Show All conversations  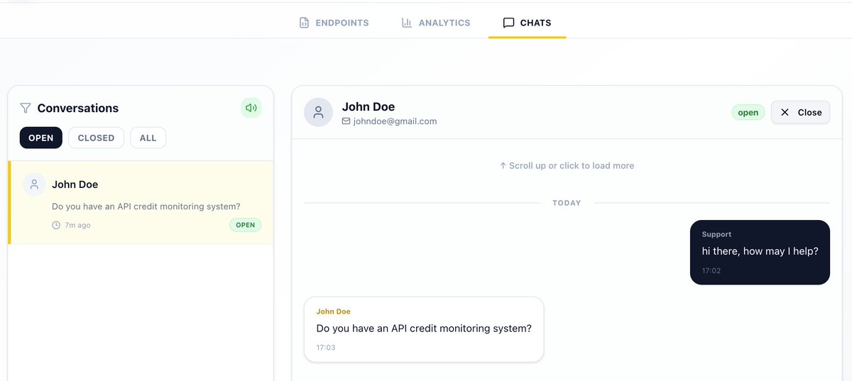[x=148, y=138]
